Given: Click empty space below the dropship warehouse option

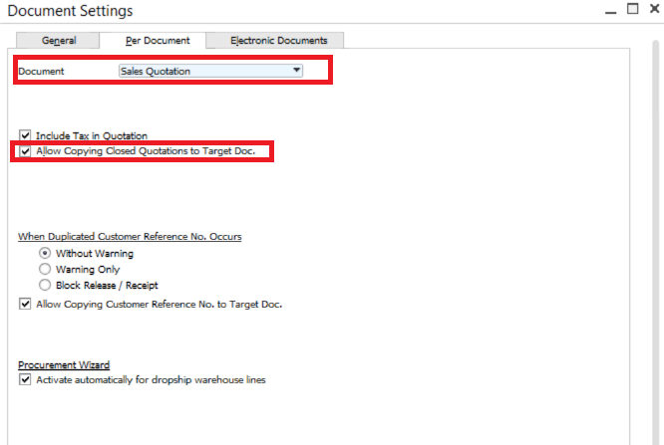Looking at the screenshot, I should coord(299,413).
